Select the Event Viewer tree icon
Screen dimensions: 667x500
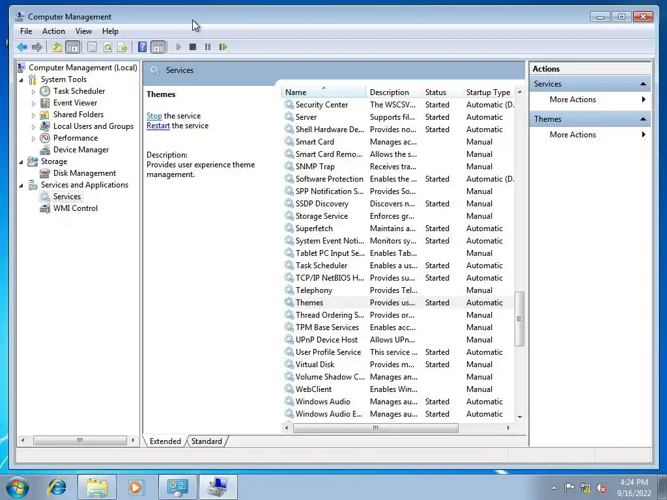(45, 103)
